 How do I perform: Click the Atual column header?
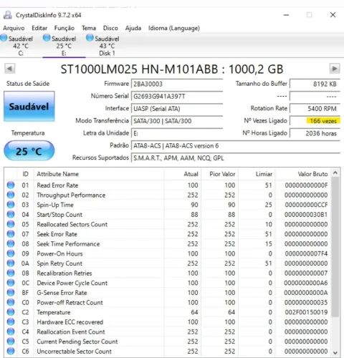tap(183, 174)
